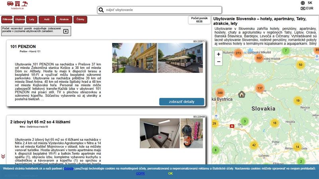Click 'zobraziť detaily' for 101 PENZION
Viewport: 319px width, 179px height.
tap(181, 102)
